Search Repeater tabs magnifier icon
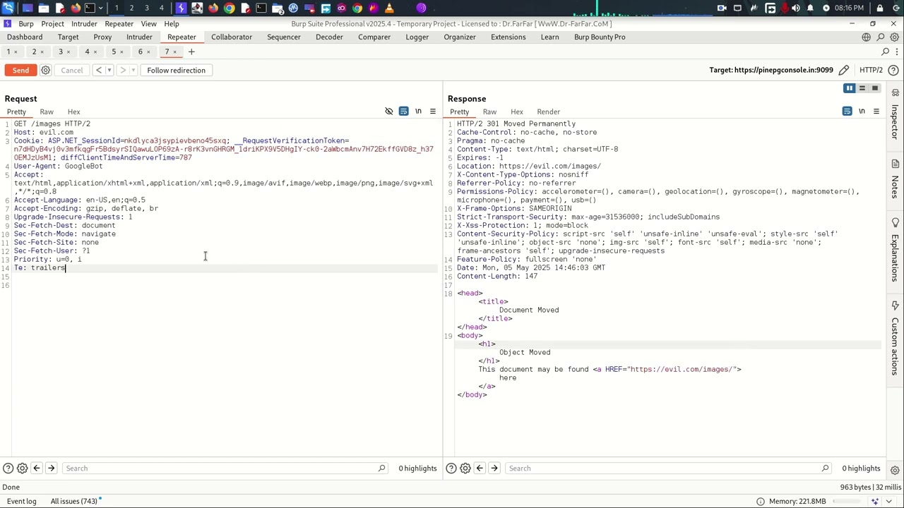 tap(886, 52)
